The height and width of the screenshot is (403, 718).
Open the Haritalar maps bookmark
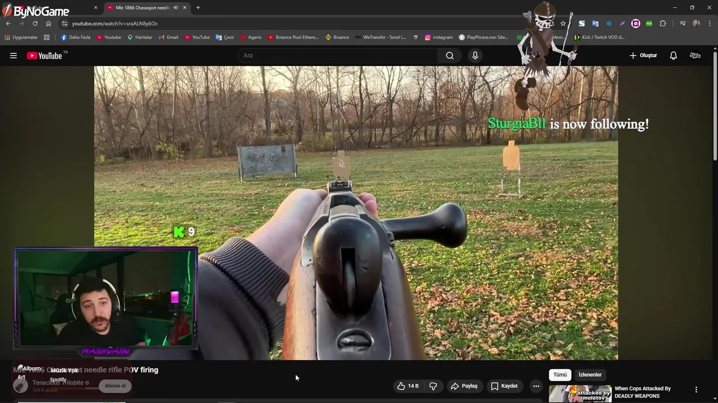point(140,38)
